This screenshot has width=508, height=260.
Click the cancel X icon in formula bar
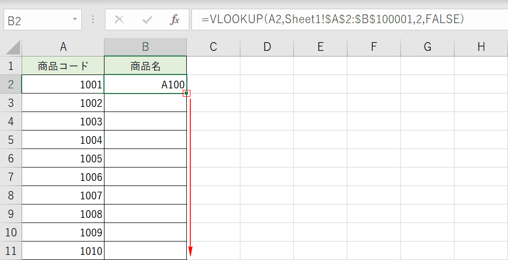coord(119,20)
